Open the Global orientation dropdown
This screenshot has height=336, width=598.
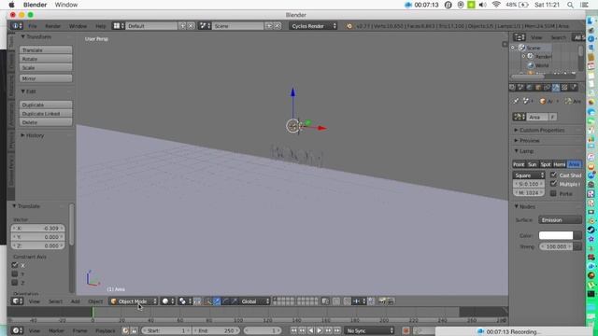[255, 301]
